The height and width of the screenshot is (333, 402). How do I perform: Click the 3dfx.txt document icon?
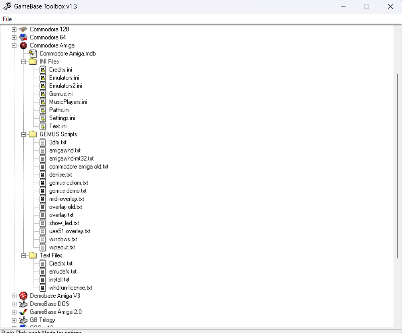43,142
